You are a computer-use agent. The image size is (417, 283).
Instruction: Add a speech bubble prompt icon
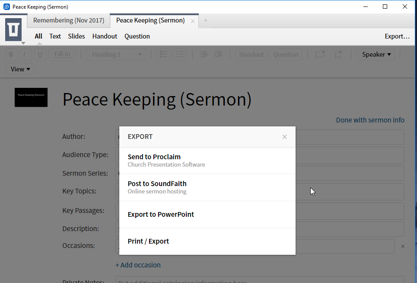[x=320, y=55]
